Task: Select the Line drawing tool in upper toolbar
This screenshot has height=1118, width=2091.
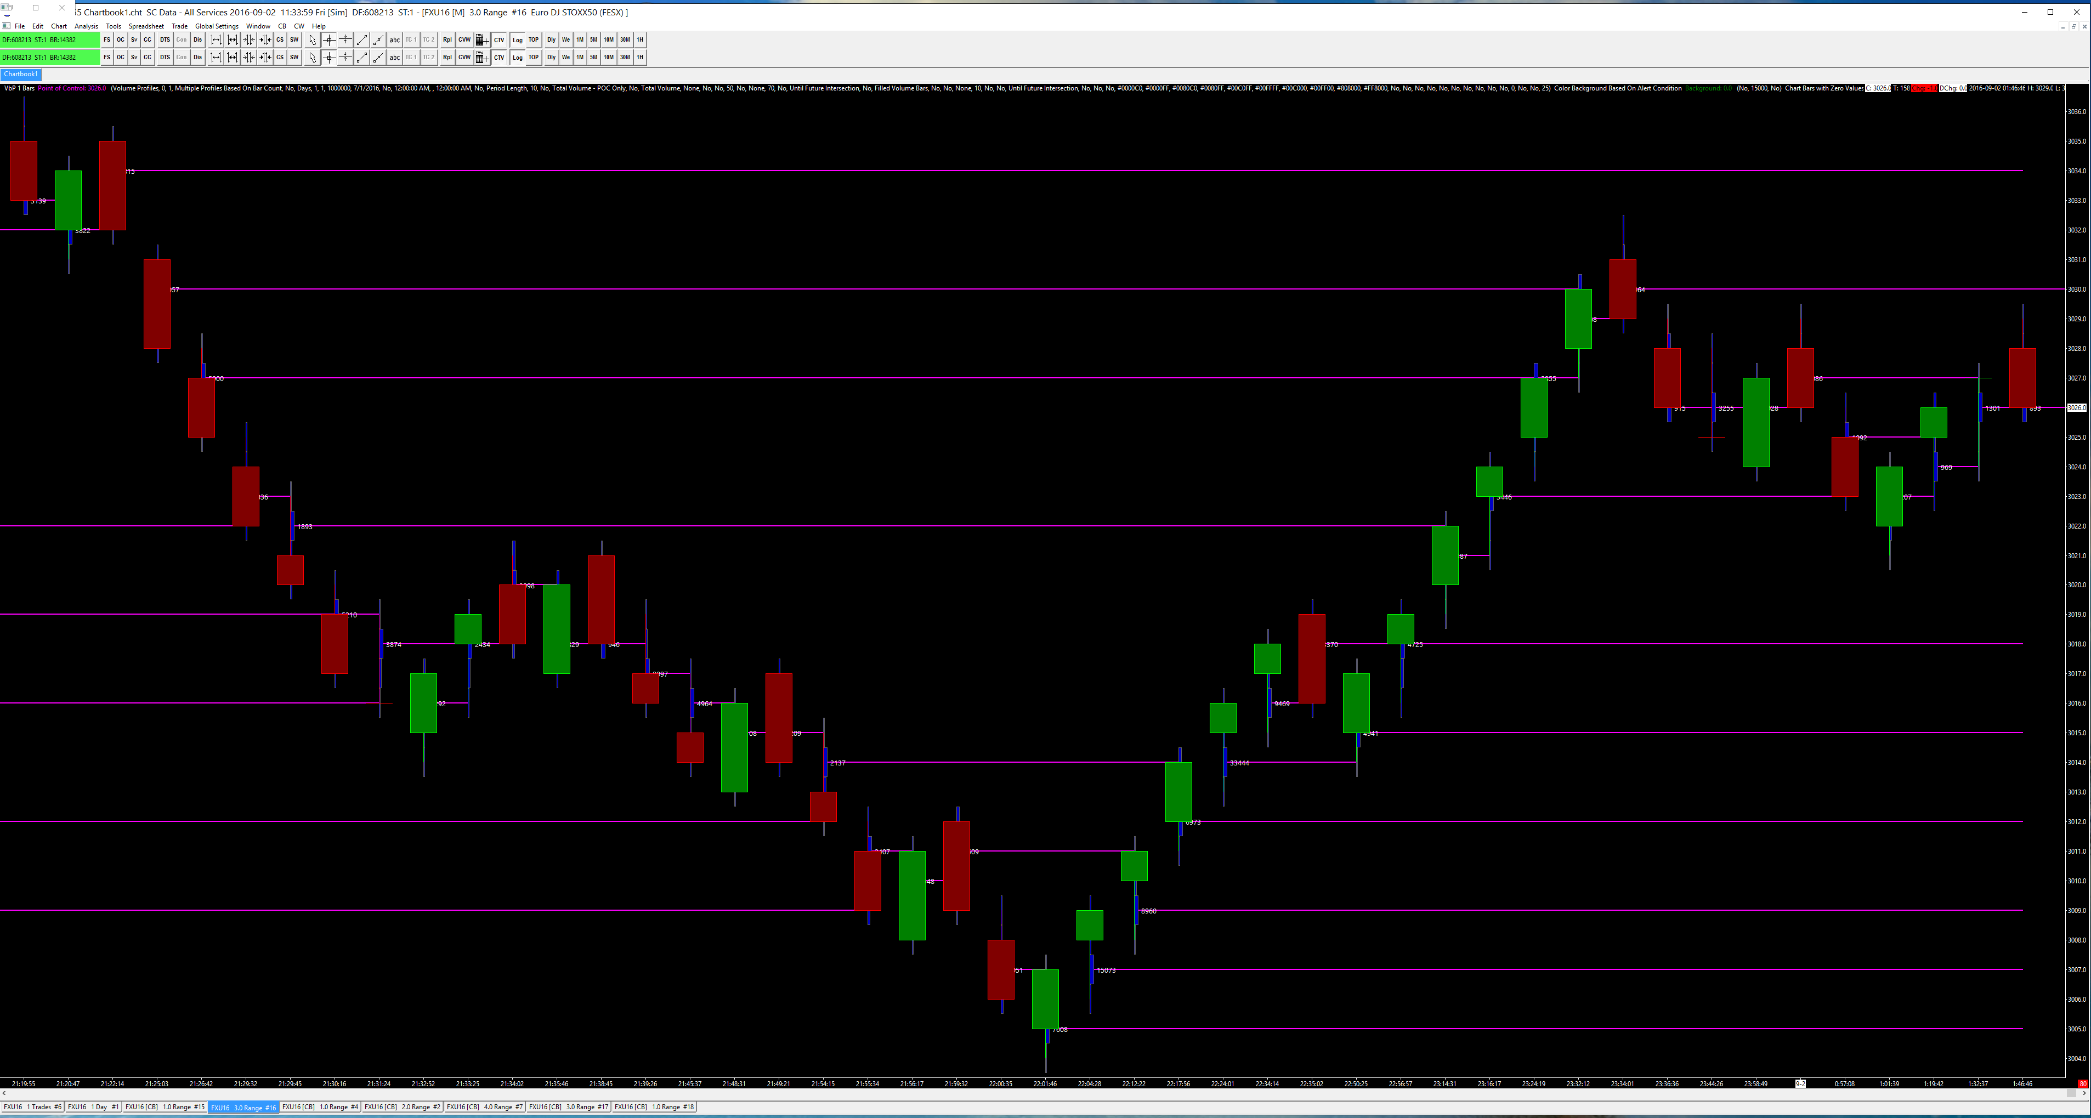Action: 361,40
